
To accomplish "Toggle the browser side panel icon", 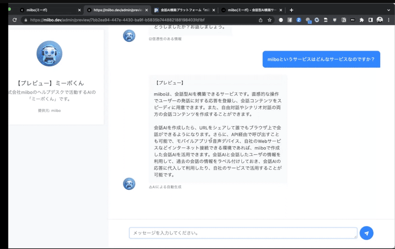I will [371, 20].
